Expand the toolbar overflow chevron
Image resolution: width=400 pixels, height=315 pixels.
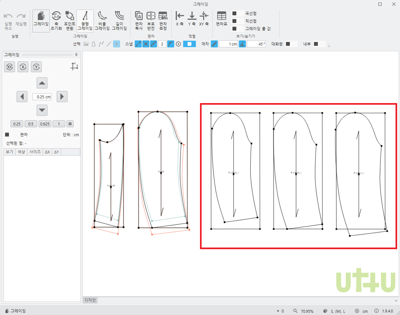[x=329, y=46]
